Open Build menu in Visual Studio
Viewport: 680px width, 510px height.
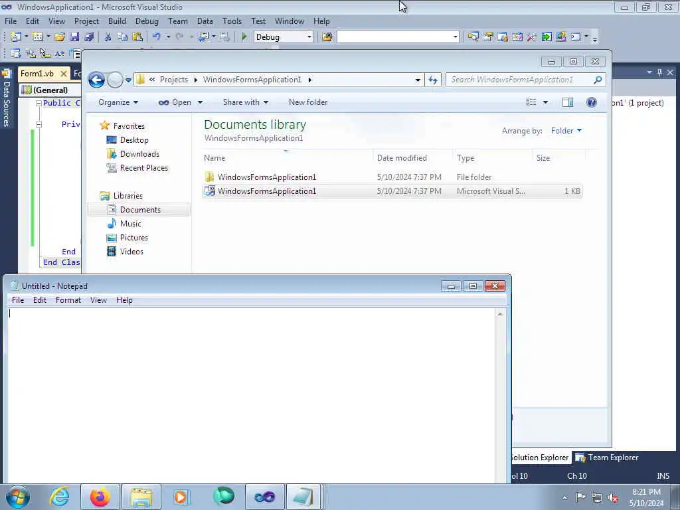[117, 21]
